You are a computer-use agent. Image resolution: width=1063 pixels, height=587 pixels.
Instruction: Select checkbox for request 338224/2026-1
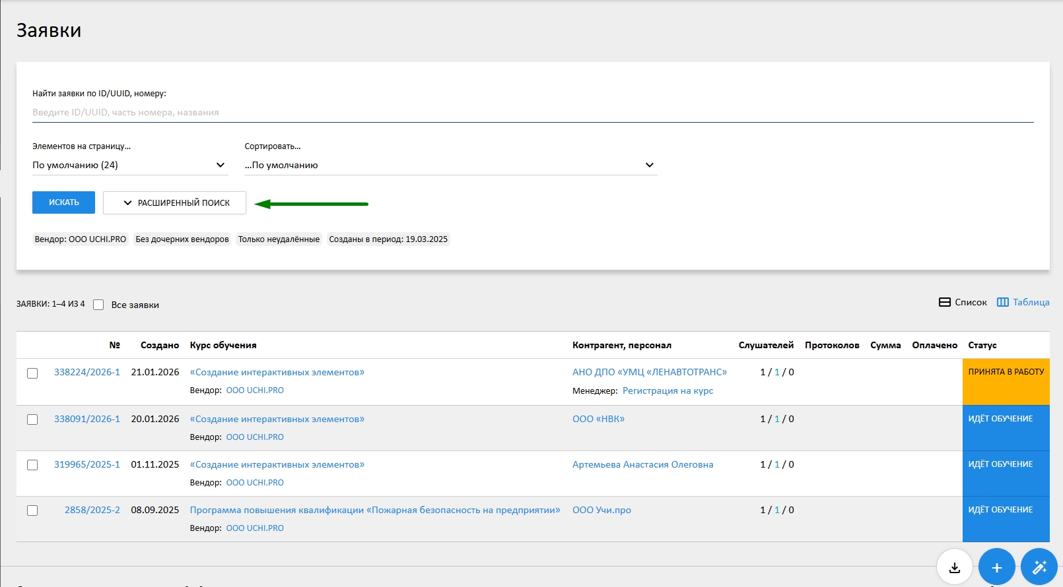(x=32, y=373)
